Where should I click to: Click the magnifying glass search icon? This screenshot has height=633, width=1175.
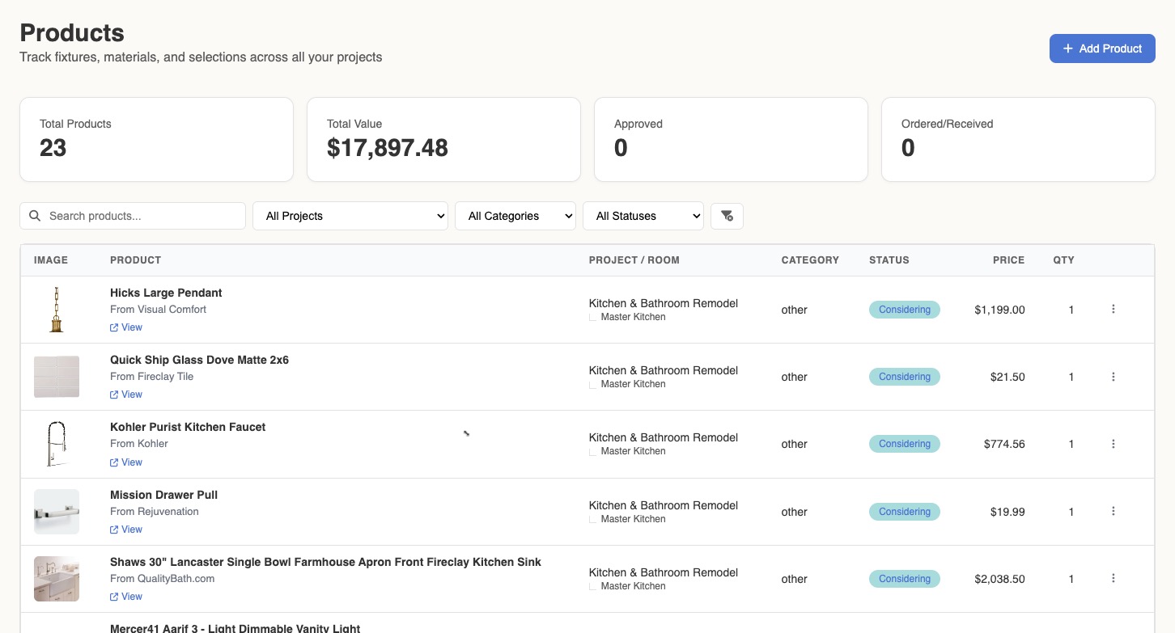[x=35, y=215]
